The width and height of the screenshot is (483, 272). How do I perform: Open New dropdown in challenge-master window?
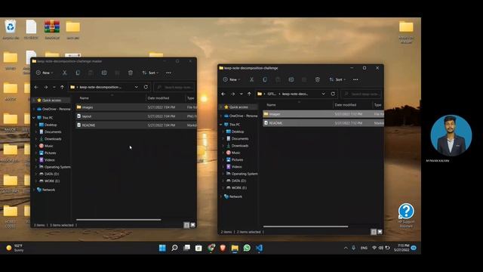tap(45, 73)
